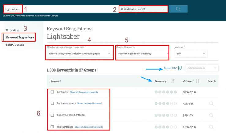Check the 'lightsaber' keyword checkbox
This screenshot has width=226, height=133.
point(52,92)
